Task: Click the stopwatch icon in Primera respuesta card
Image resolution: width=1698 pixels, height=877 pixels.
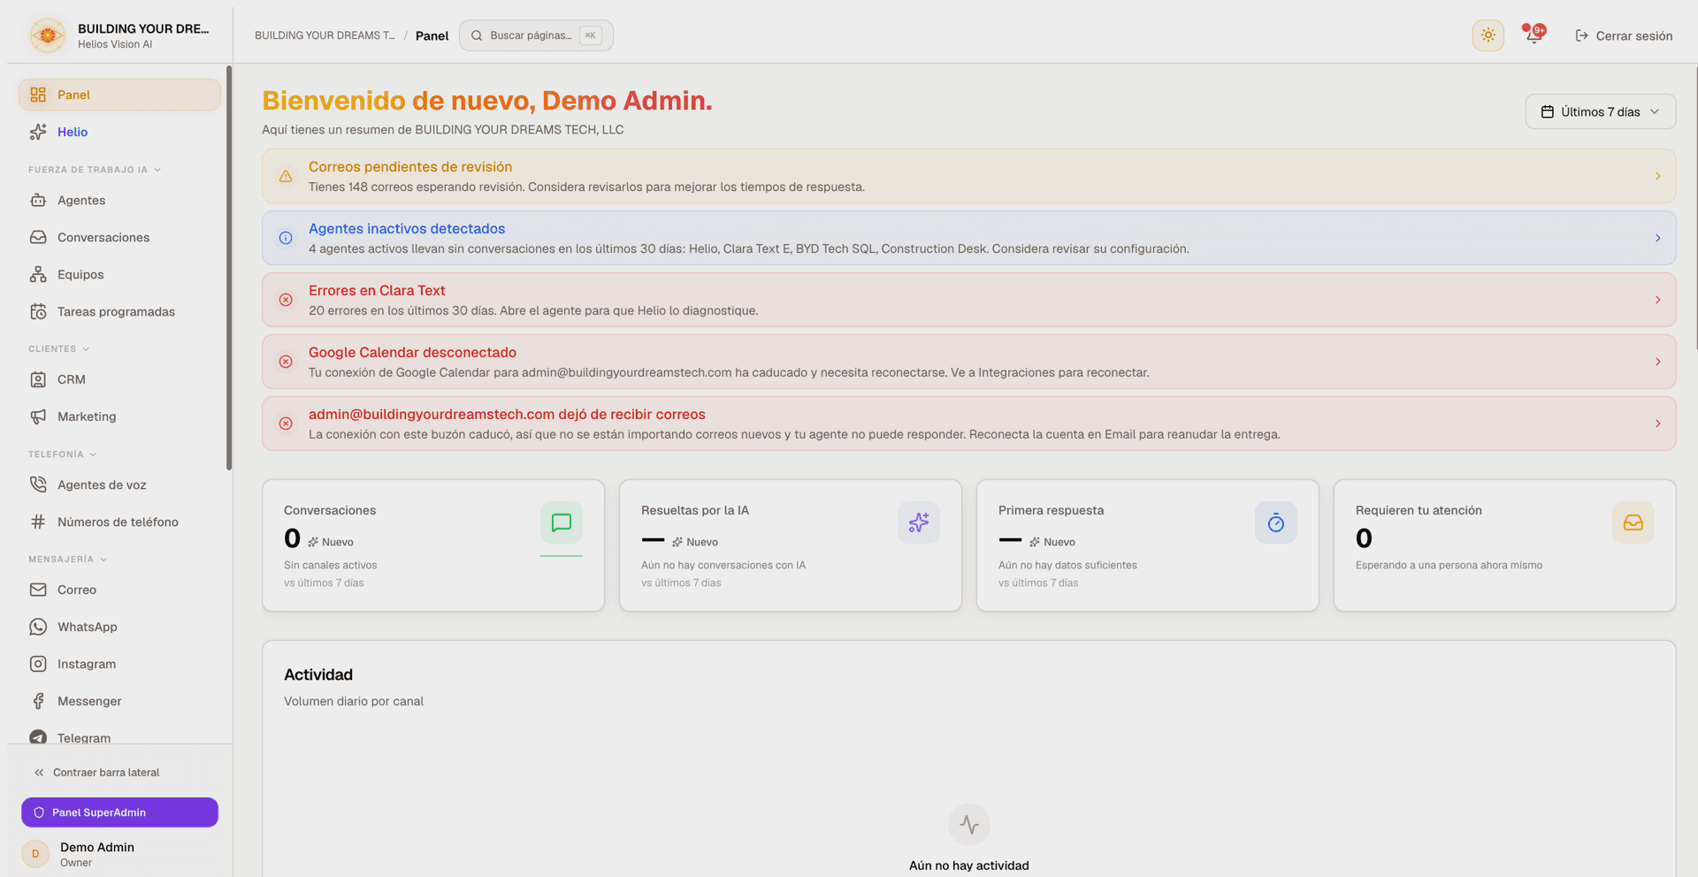Action: (x=1276, y=522)
